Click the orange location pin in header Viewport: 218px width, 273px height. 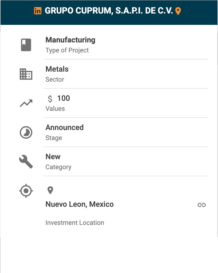pos(178,11)
